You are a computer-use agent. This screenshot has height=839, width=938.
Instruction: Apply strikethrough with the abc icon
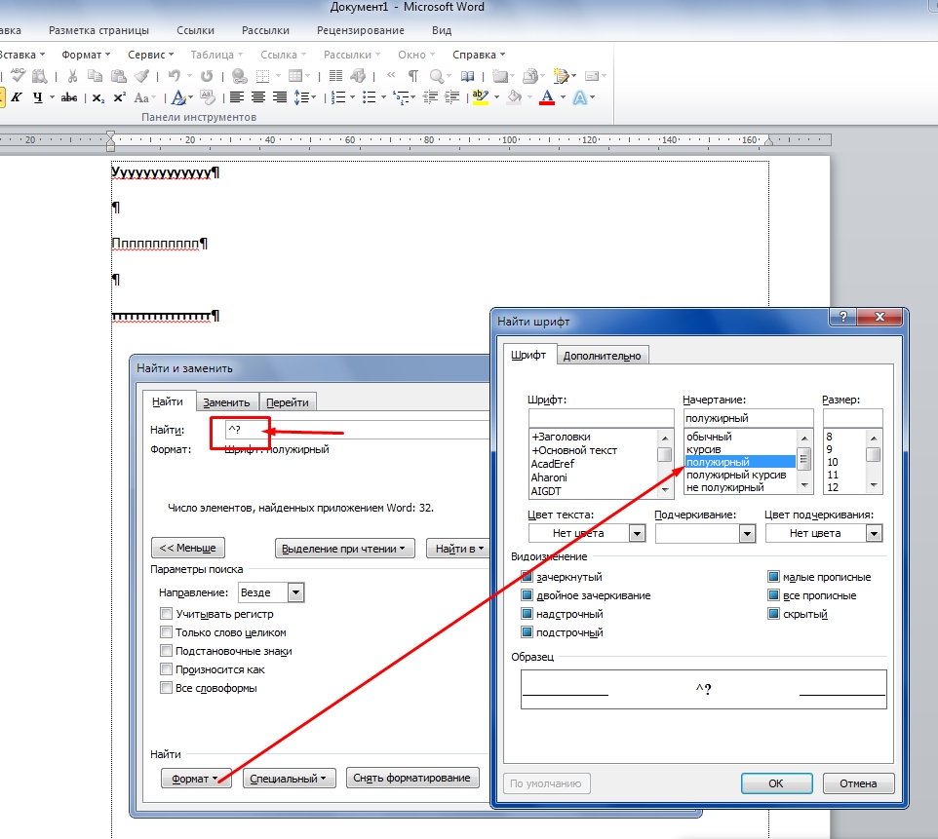(x=69, y=97)
